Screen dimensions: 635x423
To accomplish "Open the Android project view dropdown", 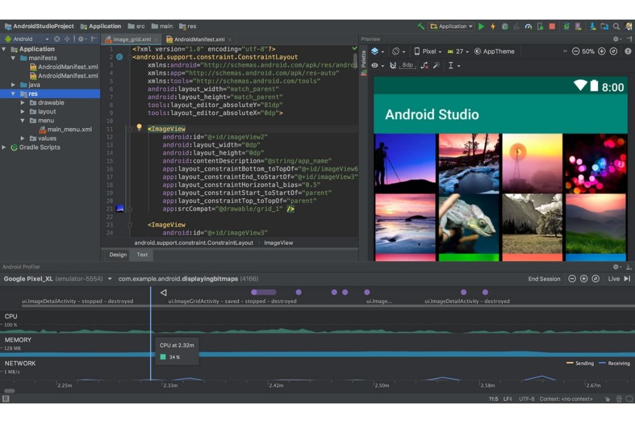I will pos(26,39).
